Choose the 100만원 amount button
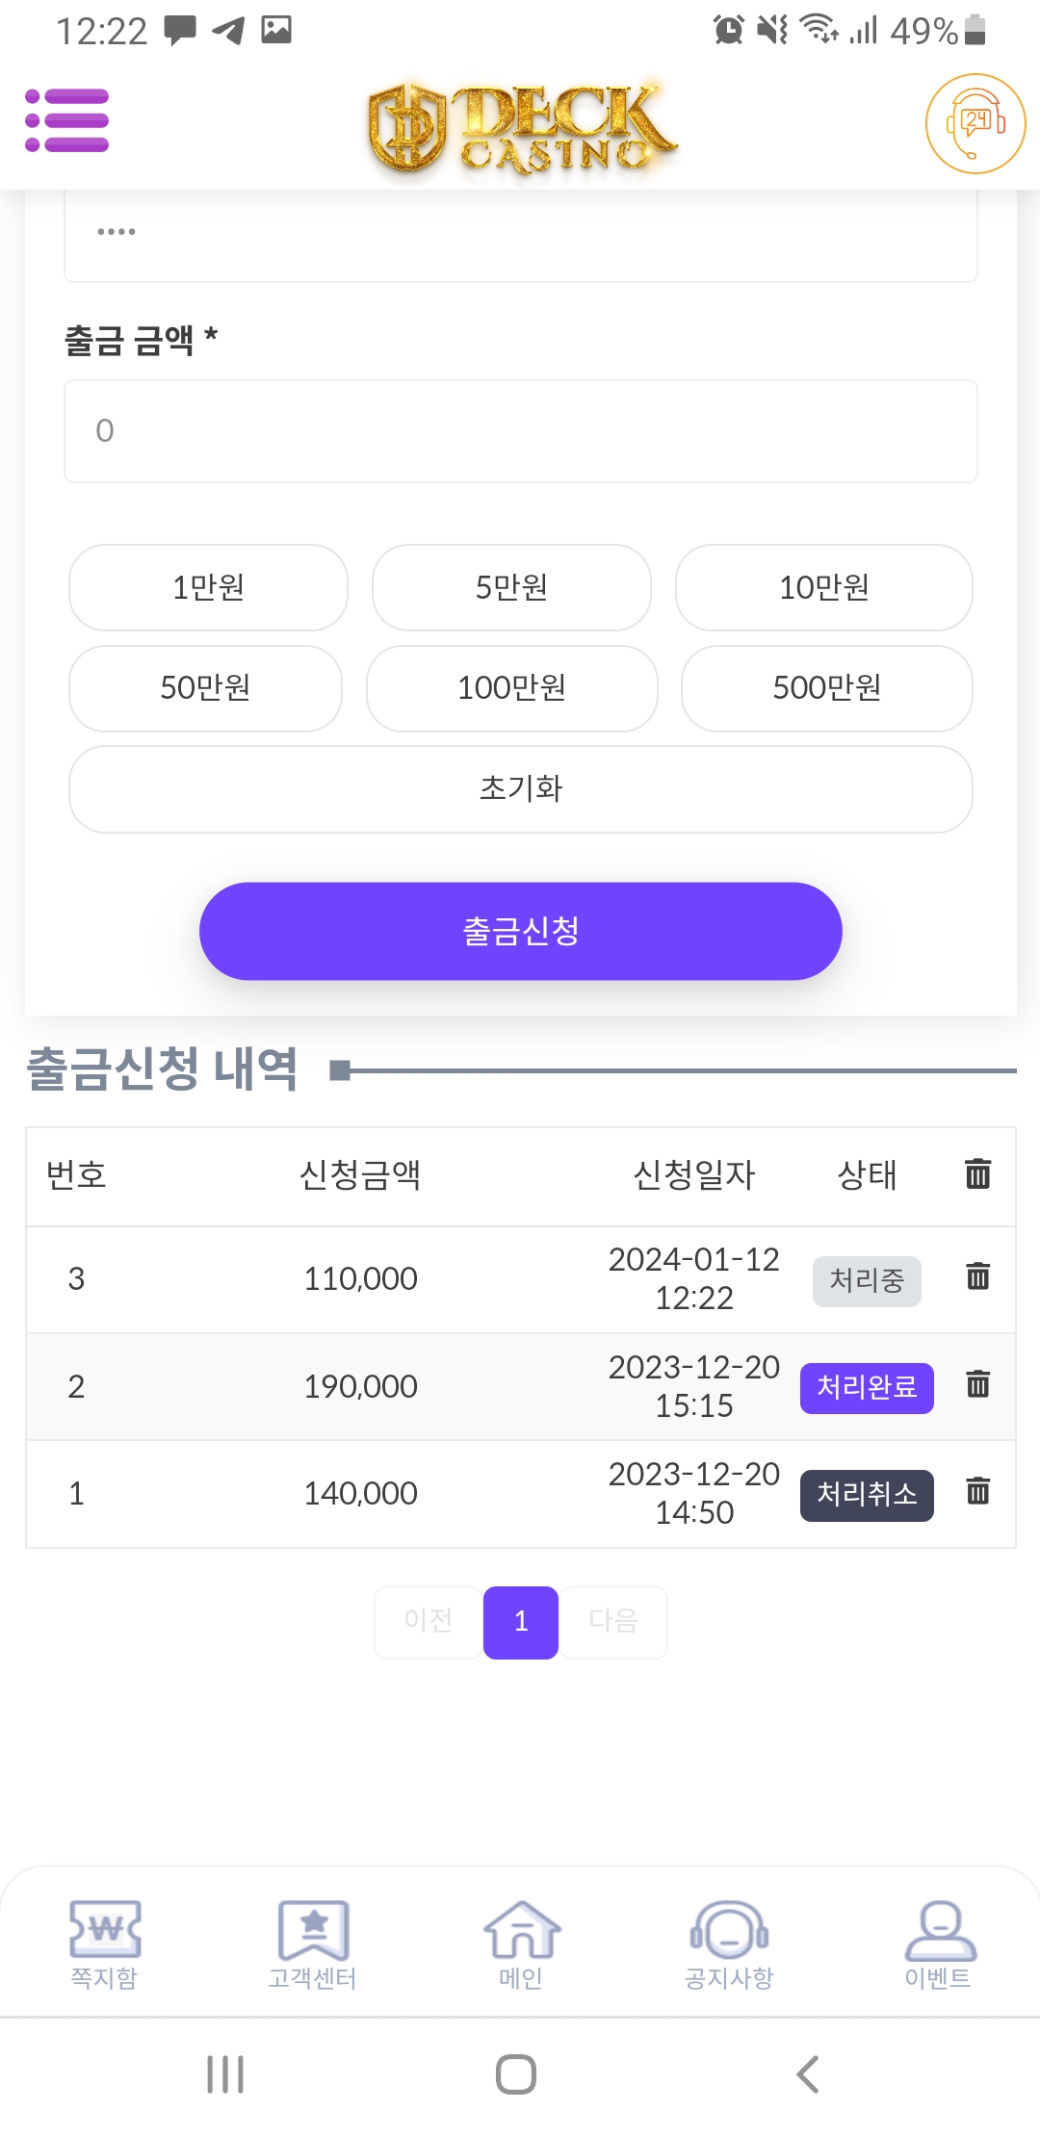Viewport: 1040px width, 2137px height. point(511,688)
